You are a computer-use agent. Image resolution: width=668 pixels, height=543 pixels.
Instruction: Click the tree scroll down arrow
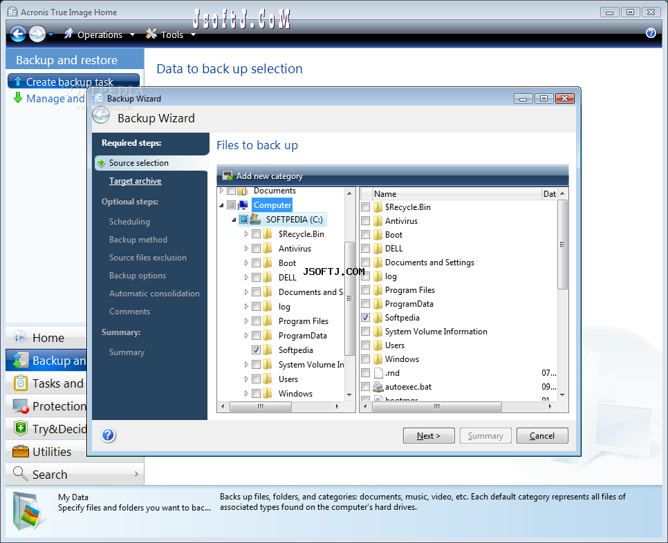[349, 394]
